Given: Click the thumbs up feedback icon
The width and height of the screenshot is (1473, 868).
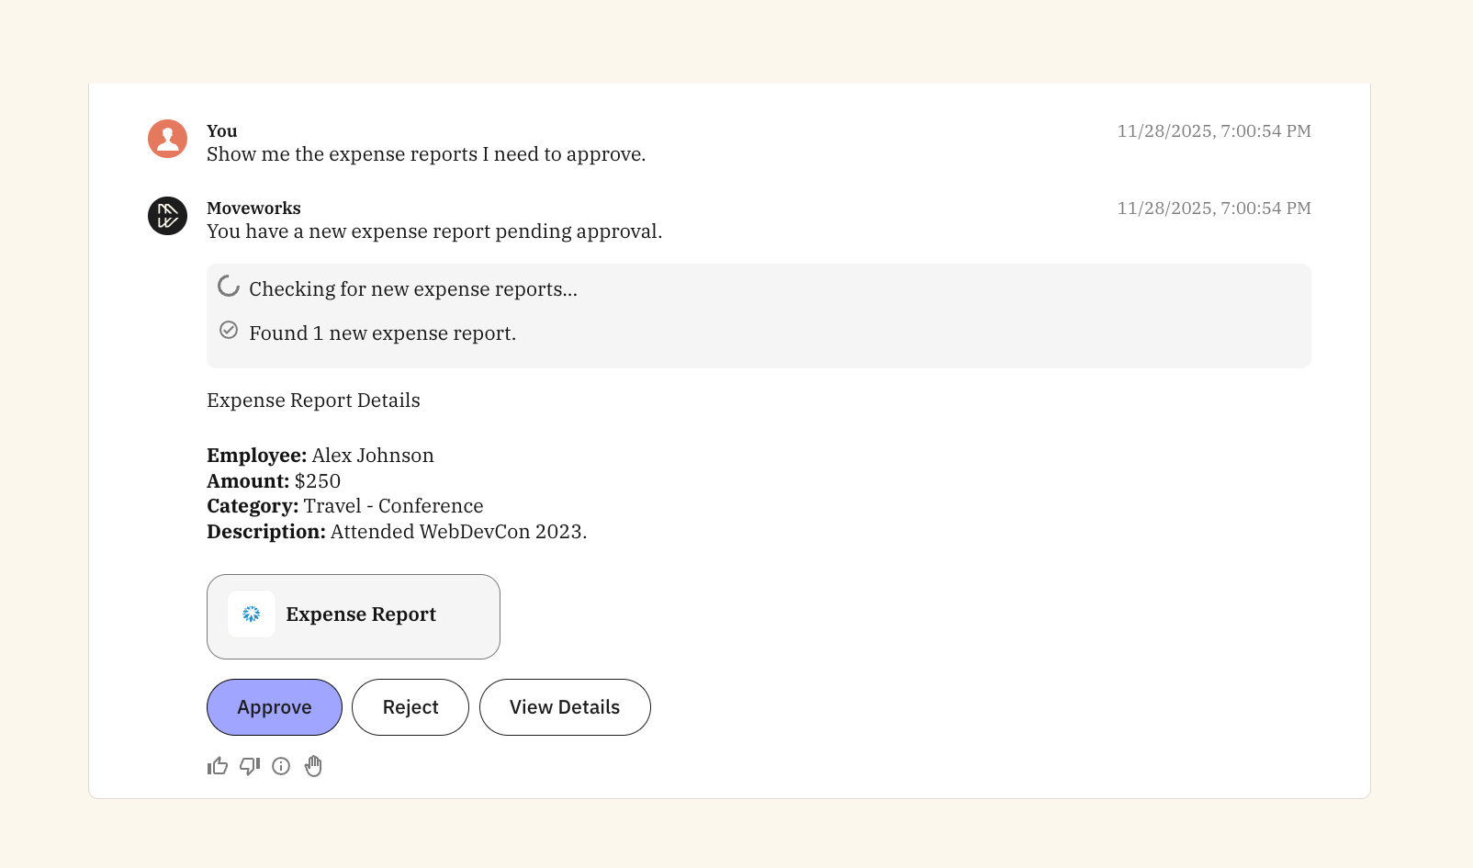Looking at the screenshot, I should (x=218, y=766).
